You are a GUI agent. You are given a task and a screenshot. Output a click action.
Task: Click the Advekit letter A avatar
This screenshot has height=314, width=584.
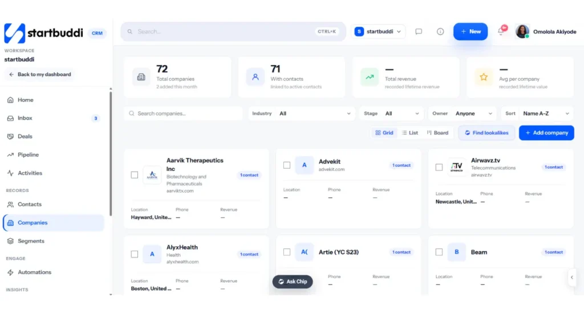[x=305, y=165]
